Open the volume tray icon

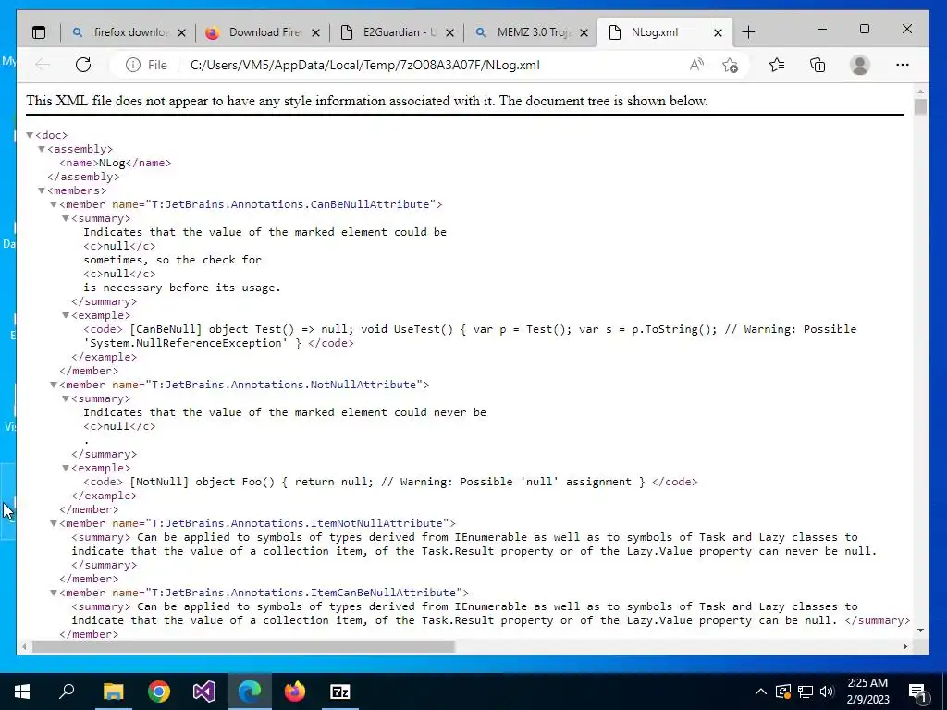828,692
